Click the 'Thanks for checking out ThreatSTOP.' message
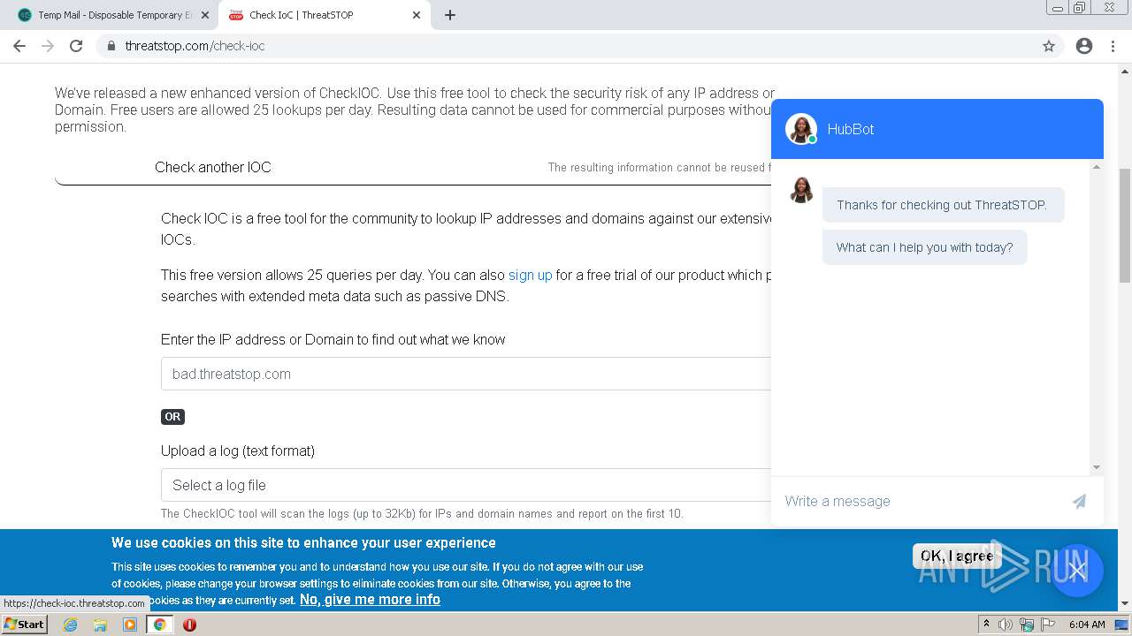Image resolution: width=1132 pixels, height=636 pixels. 943,205
